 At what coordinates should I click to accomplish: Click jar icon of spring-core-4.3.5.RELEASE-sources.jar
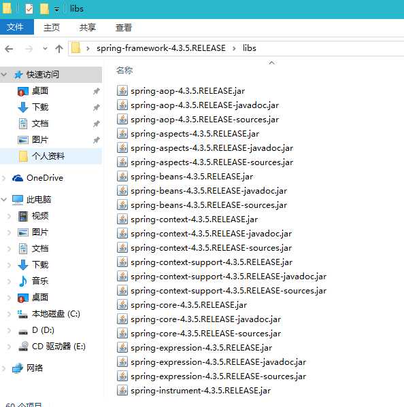(122, 334)
